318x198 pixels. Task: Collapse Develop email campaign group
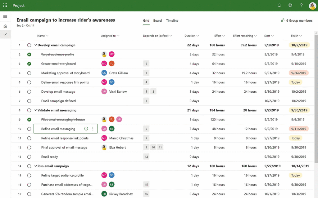point(35,45)
